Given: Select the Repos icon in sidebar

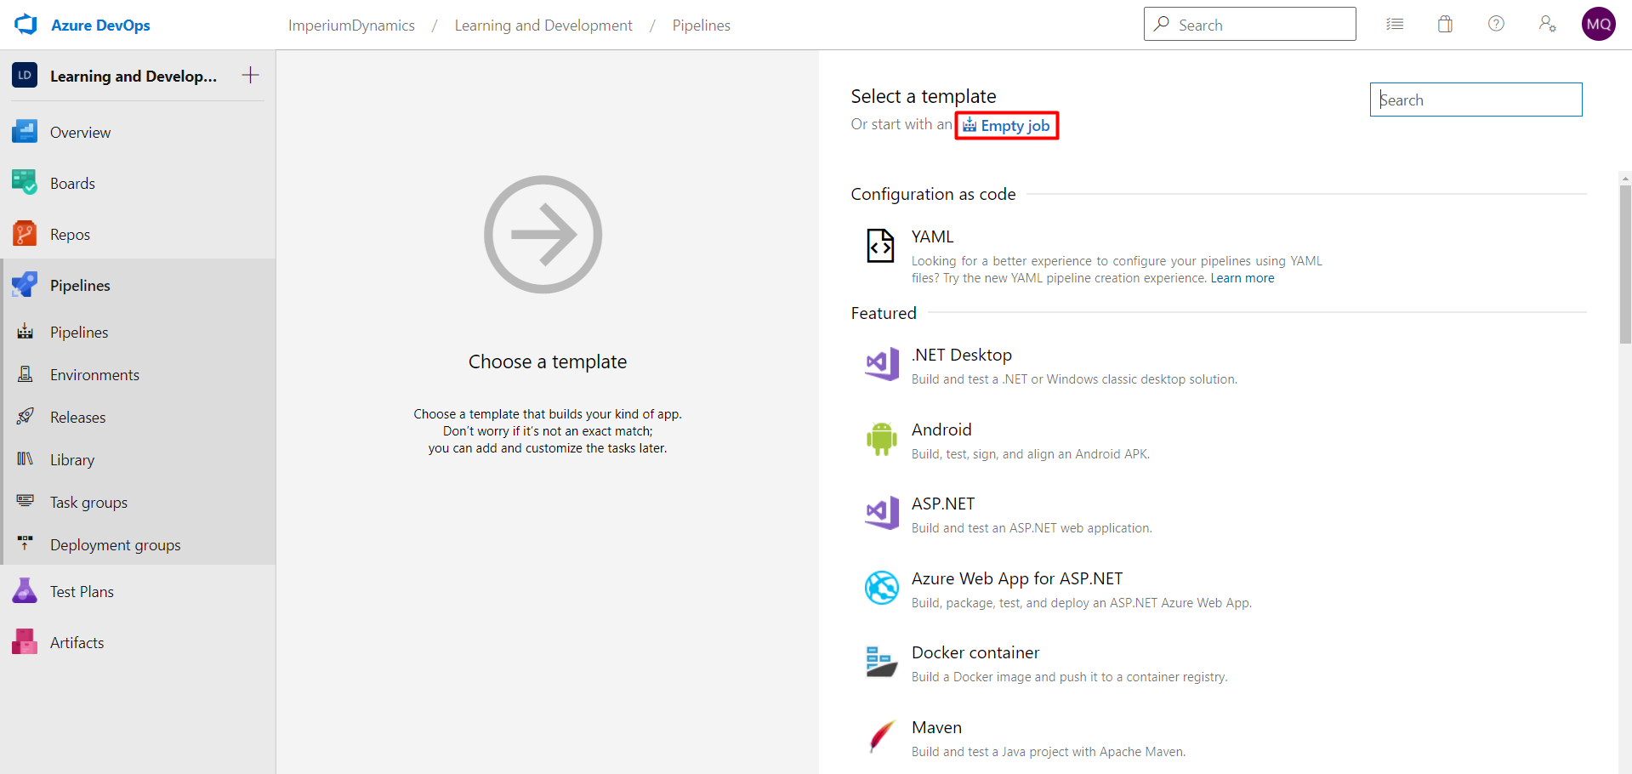Looking at the screenshot, I should (24, 233).
